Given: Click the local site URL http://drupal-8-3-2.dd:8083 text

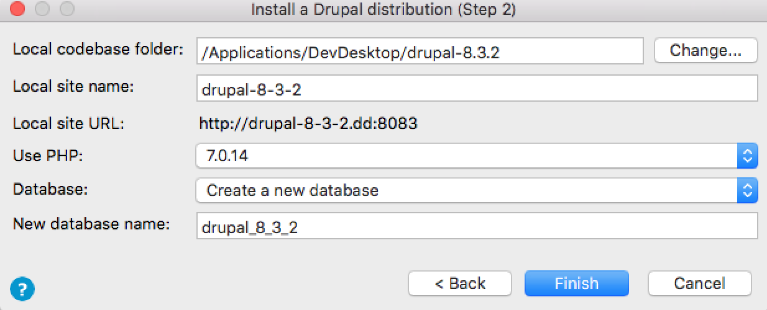Looking at the screenshot, I should pyautogui.click(x=308, y=123).
